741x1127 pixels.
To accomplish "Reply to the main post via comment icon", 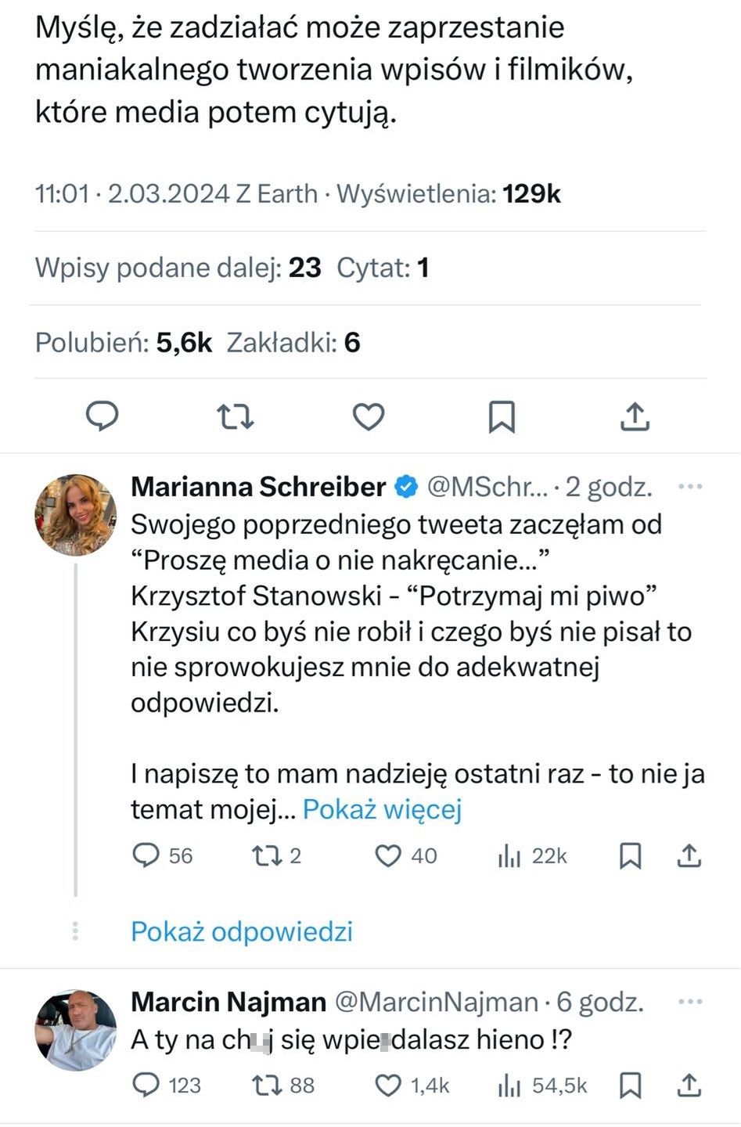I will 102,416.
